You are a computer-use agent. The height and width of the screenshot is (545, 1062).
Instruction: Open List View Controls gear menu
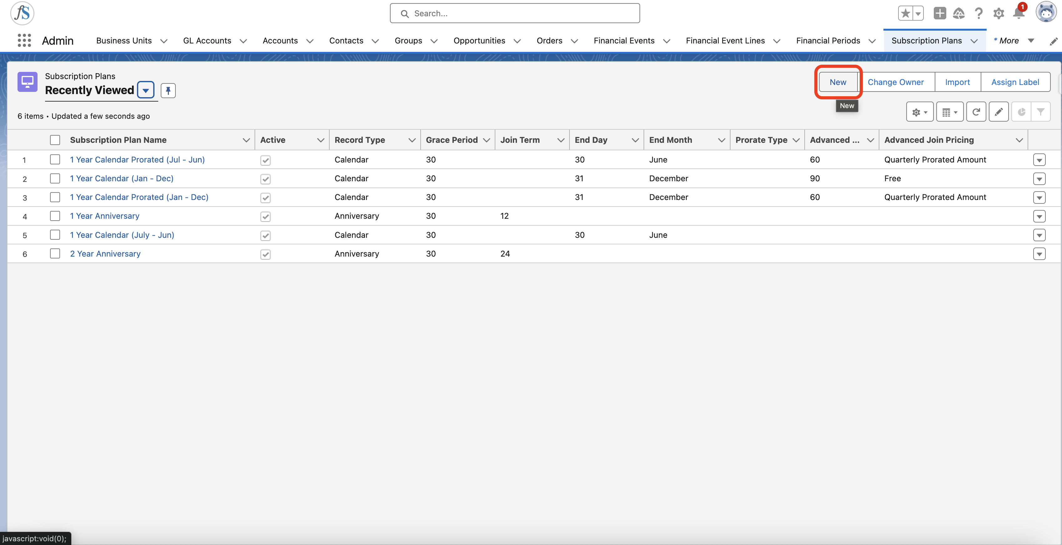click(x=920, y=112)
